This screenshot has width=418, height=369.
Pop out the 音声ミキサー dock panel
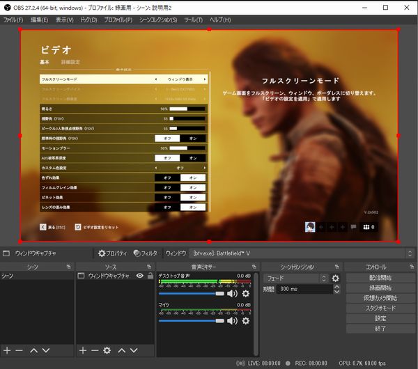254,267
